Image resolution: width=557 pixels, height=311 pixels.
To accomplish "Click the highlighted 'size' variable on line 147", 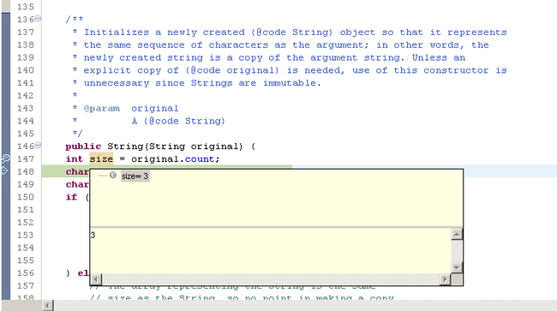I will coord(101,159).
